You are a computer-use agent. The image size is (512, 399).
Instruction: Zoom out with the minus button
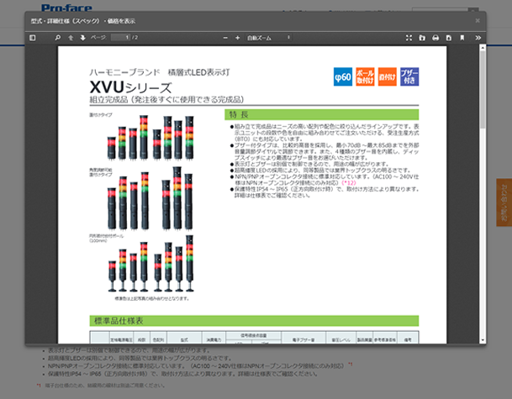point(225,38)
